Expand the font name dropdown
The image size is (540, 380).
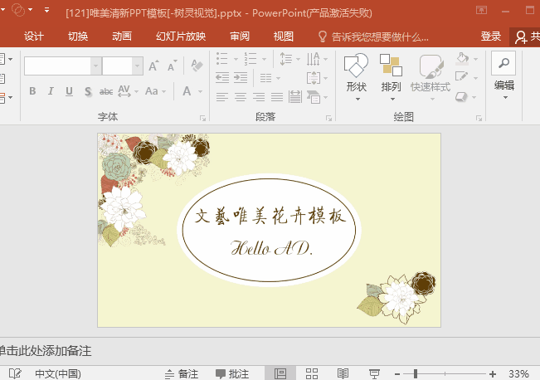pyautogui.click(x=95, y=66)
